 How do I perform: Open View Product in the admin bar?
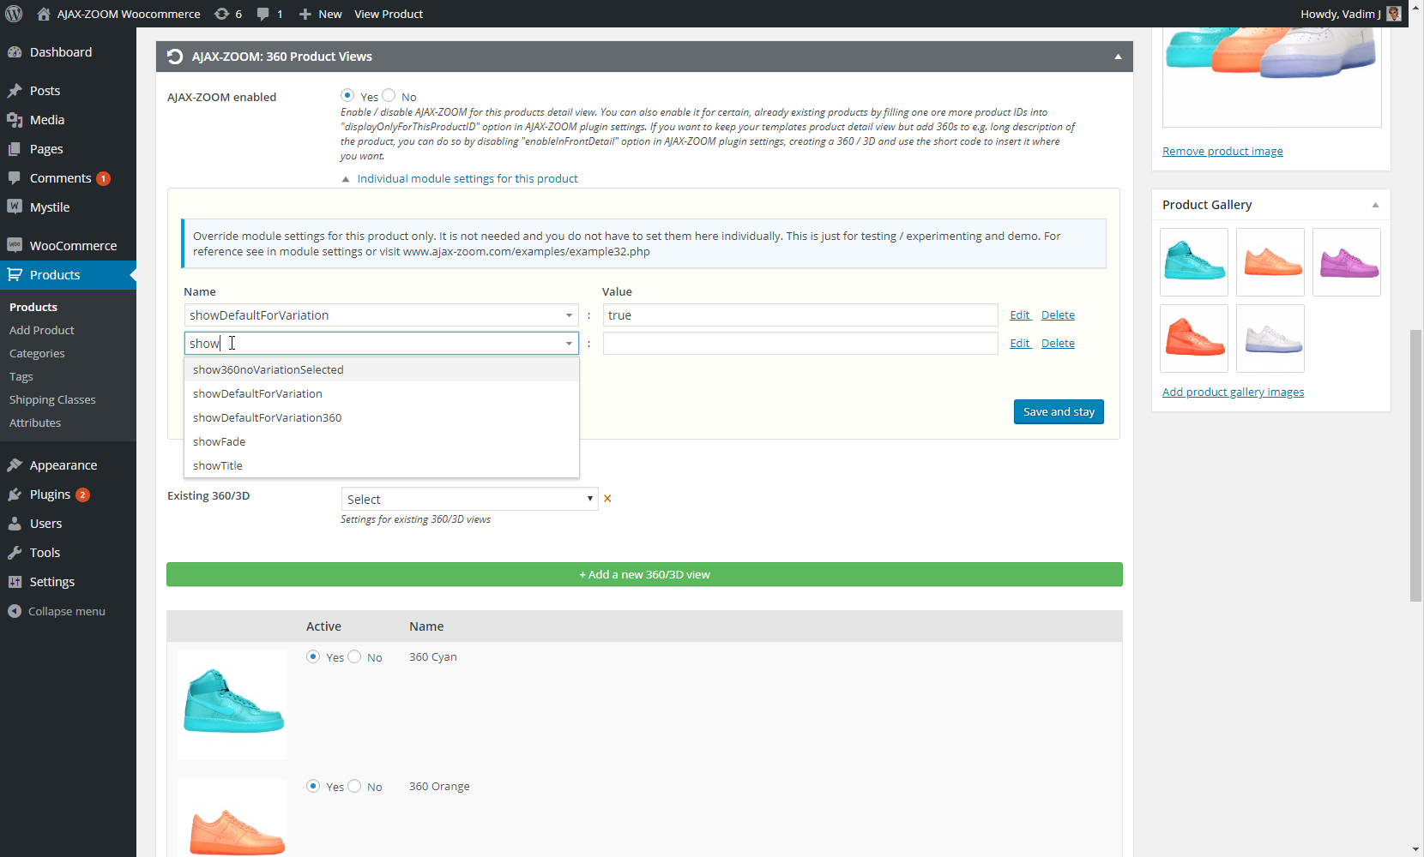[389, 14]
